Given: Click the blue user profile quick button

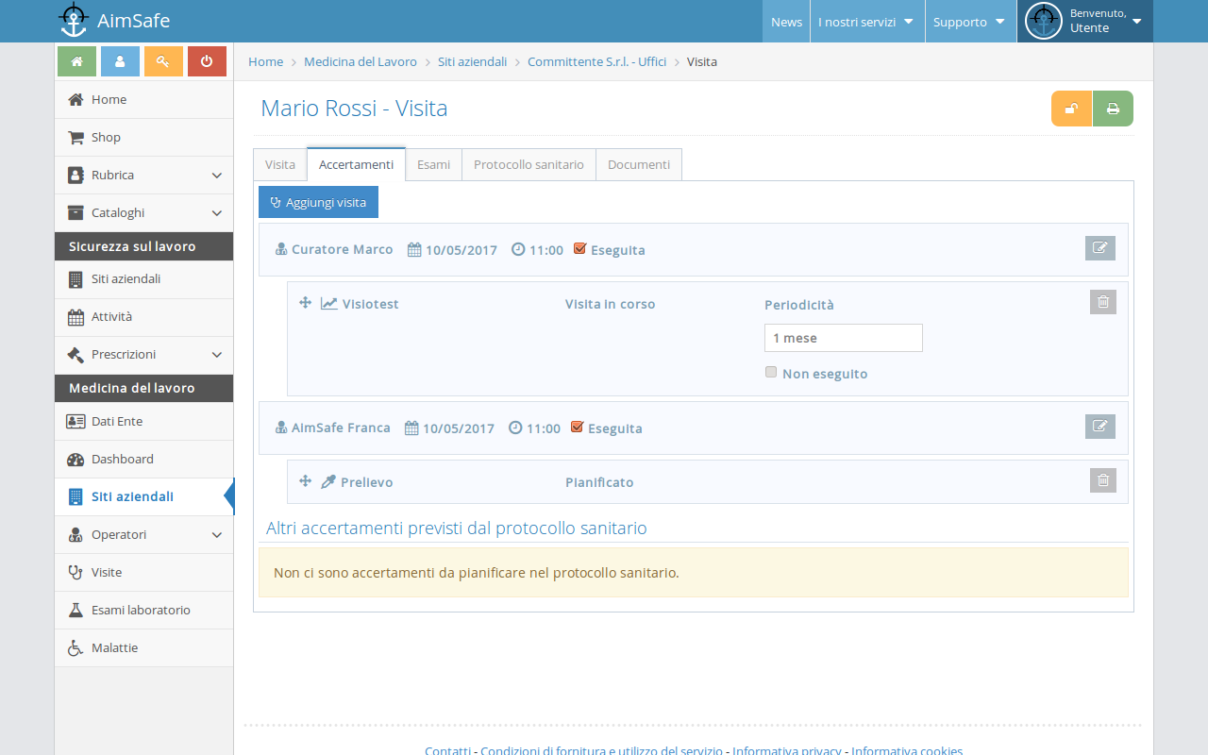Looking at the screenshot, I should coord(120,60).
